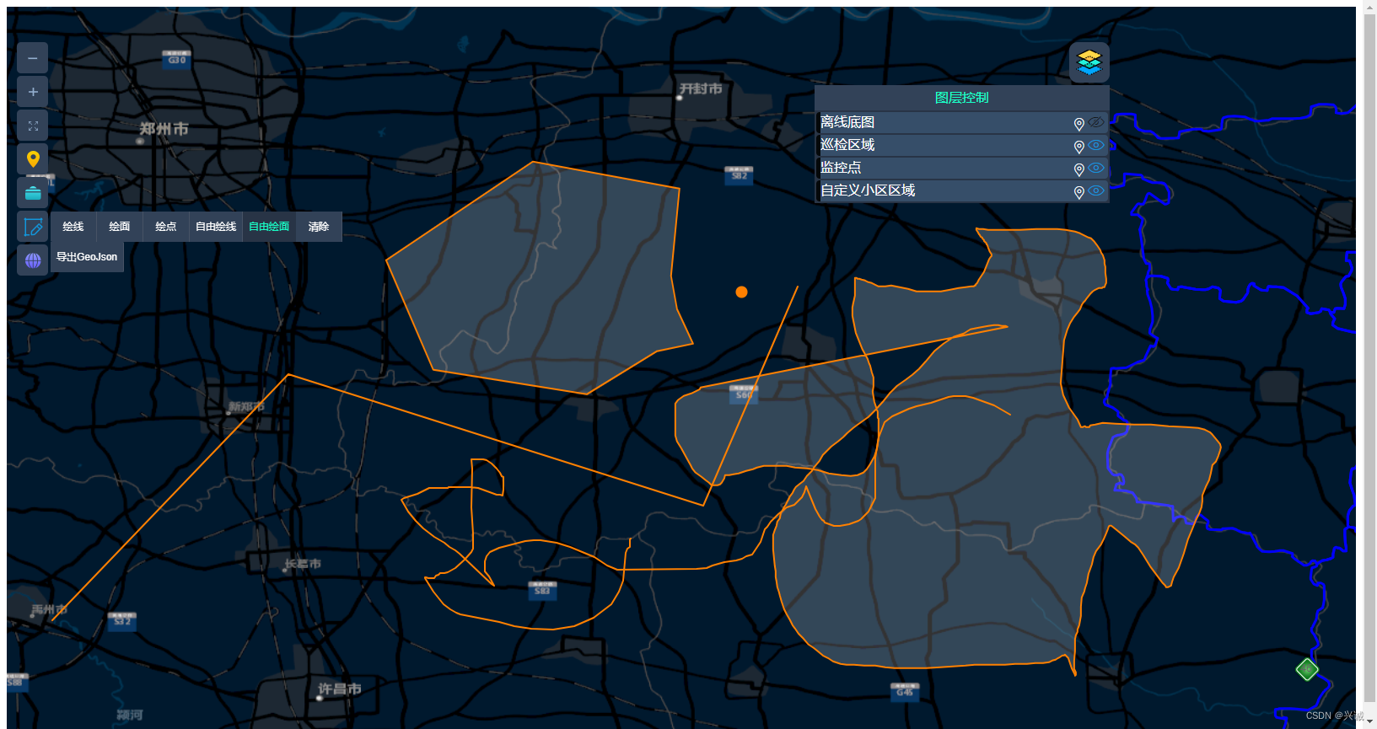Click the G45 highway shield
Screen dimensions: 1377x729
(x=905, y=691)
